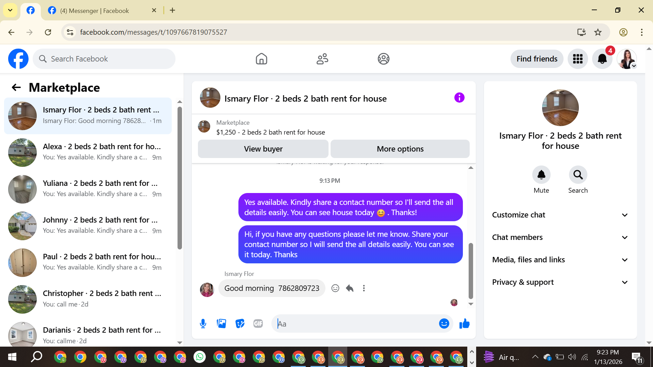This screenshot has width=653, height=367.
Task: Open the emoji picker in message box
Action: [x=444, y=324]
